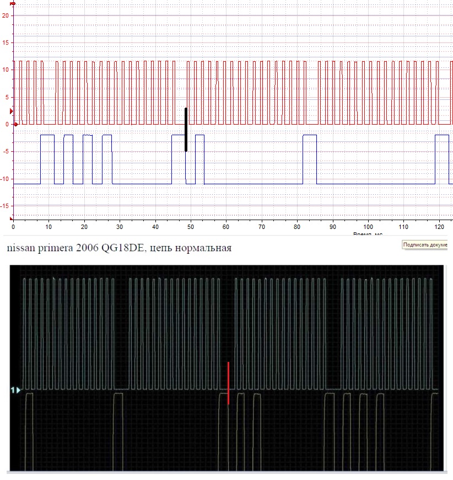
Task: Click the red marker atop the voltage axis
Action: point(13,3)
